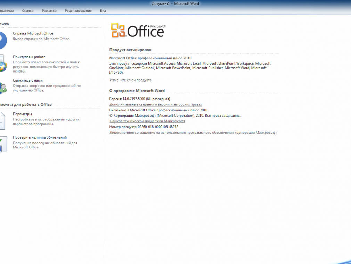
Task: Switch to the Ссылки ribbon tab
Action: coord(28,11)
